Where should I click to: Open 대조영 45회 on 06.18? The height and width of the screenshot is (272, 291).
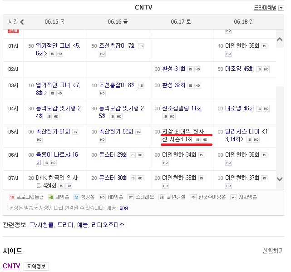coord(239,69)
